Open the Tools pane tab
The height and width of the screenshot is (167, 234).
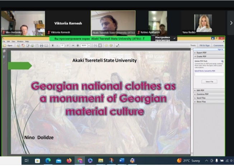point(193,45)
